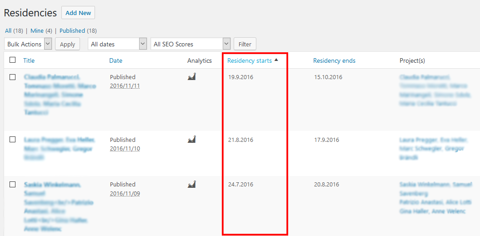Screen dimensions: 480x236
Task: Open the Bulk Actions dropdown
Action: 28,44
